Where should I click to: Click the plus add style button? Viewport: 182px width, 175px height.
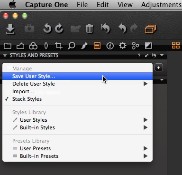click(159, 68)
